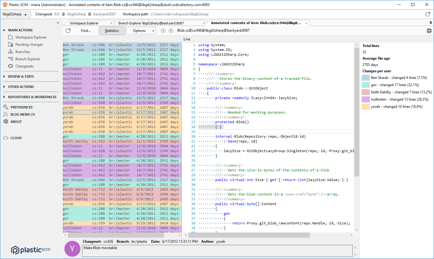Click the yorah color swatch
Viewport: 434px width, 259px height.
tap(366, 107)
